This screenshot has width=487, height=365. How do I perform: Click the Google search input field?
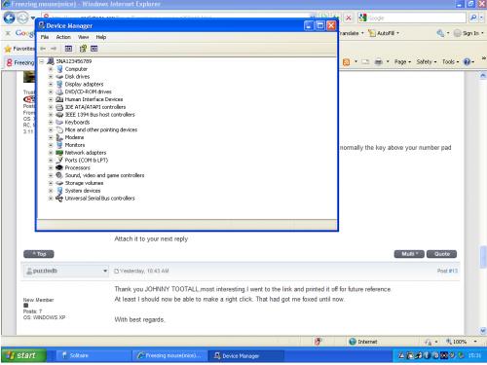[x=417, y=18]
